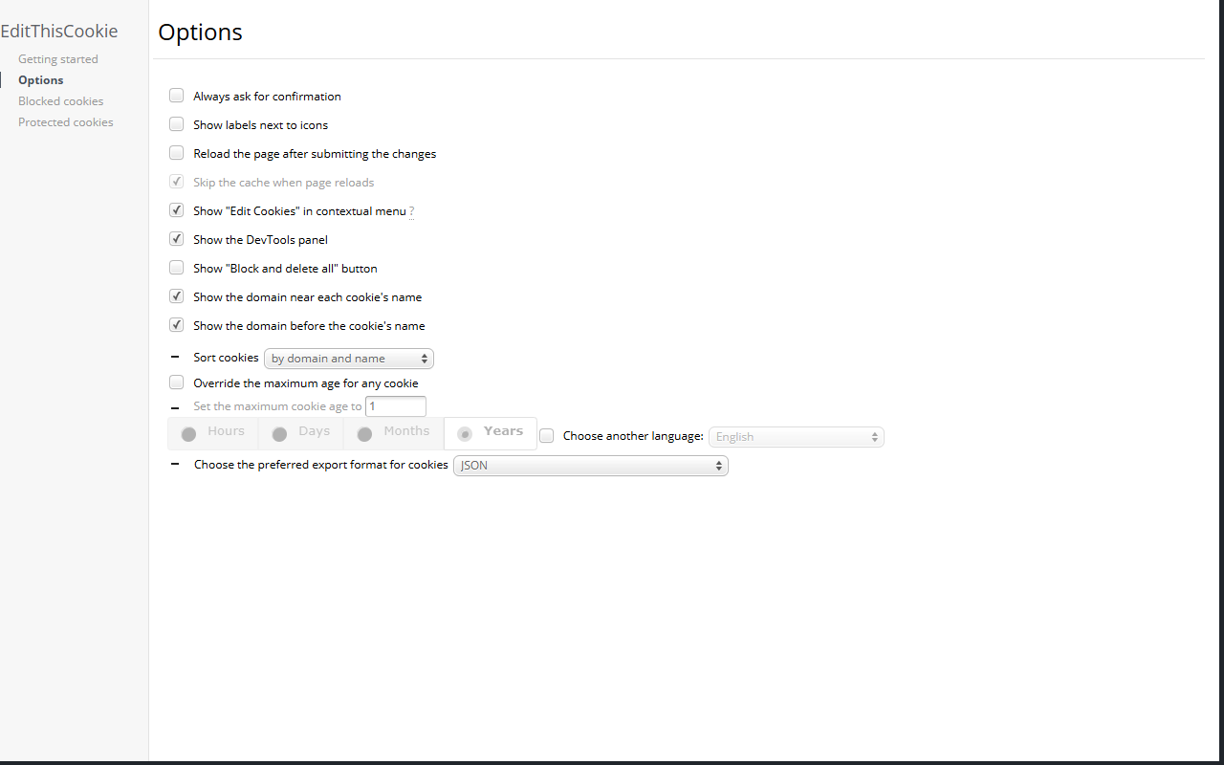Enable "Reload the page after submitting the changes"
This screenshot has height=765, width=1224.
[176, 152]
